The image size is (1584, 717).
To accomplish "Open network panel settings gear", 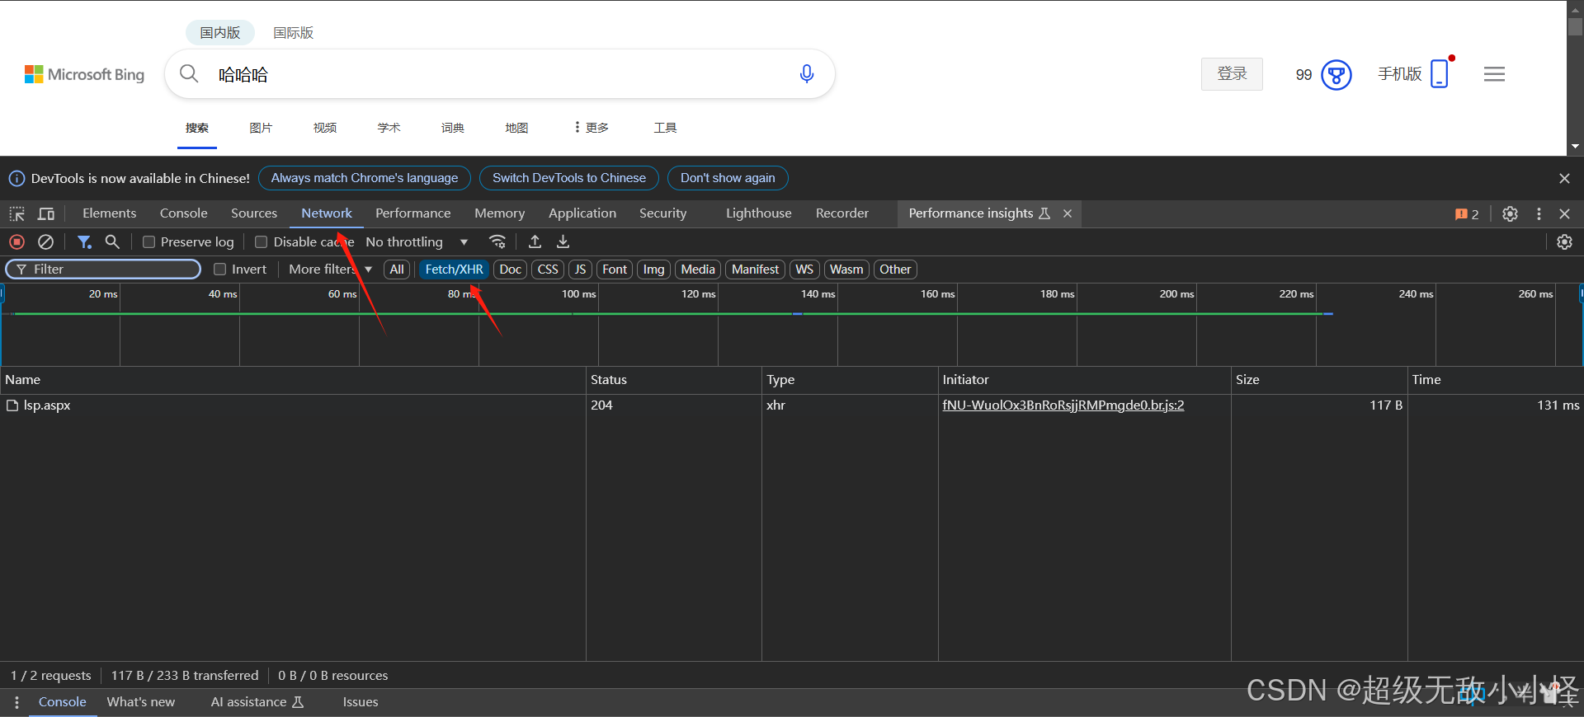I will click(1564, 241).
